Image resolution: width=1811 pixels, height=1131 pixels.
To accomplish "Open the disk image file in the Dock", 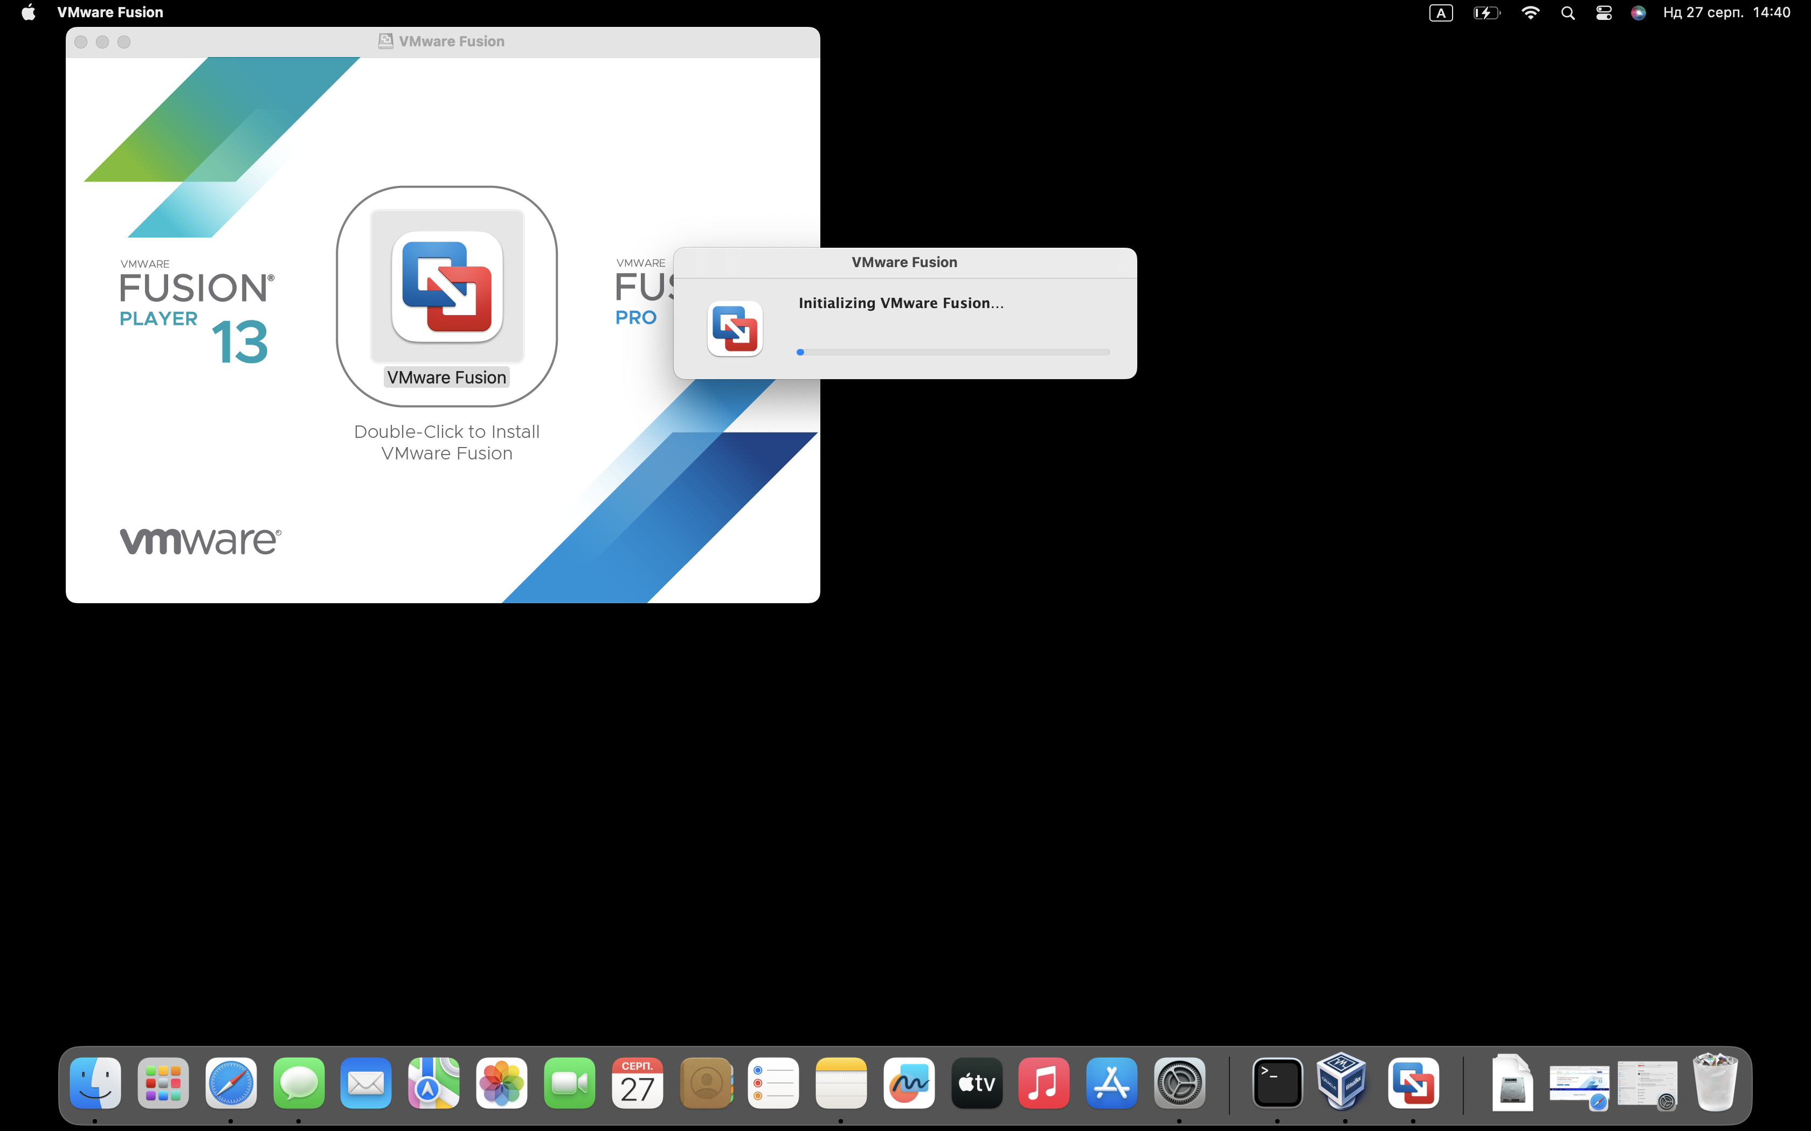I will 1512,1083.
